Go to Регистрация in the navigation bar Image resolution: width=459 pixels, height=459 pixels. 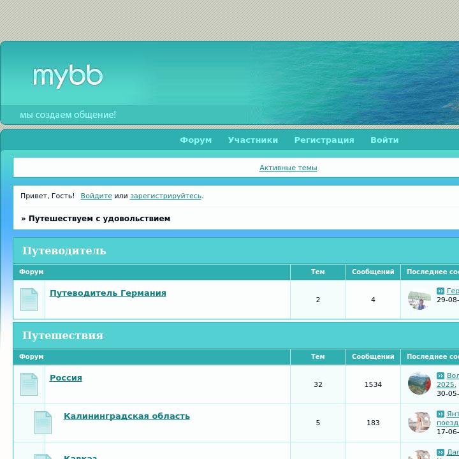[324, 140]
